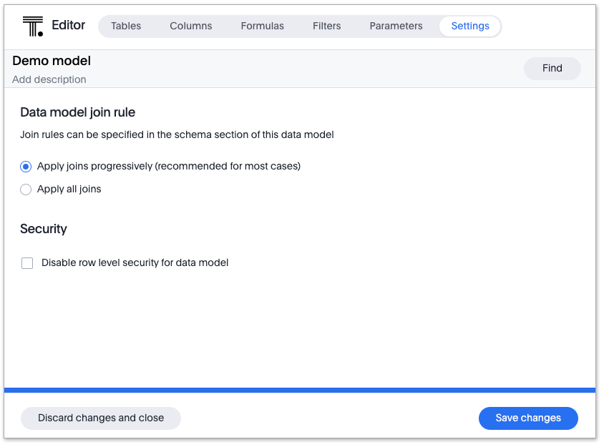This screenshot has height=447, width=604.
Task: Tick the Disable row level security checkbox
Action: (27, 263)
